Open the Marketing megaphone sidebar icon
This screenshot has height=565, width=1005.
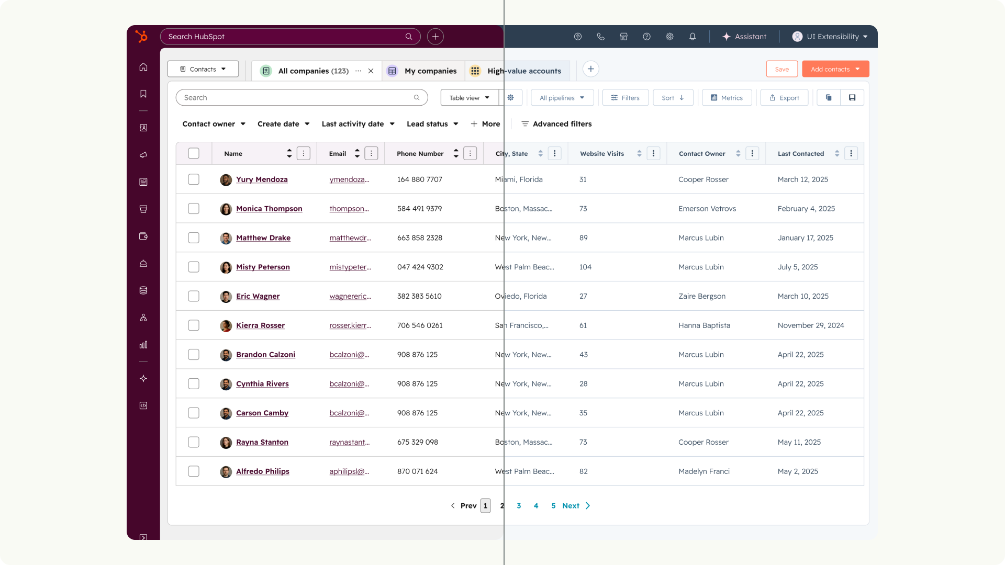(x=143, y=155)
